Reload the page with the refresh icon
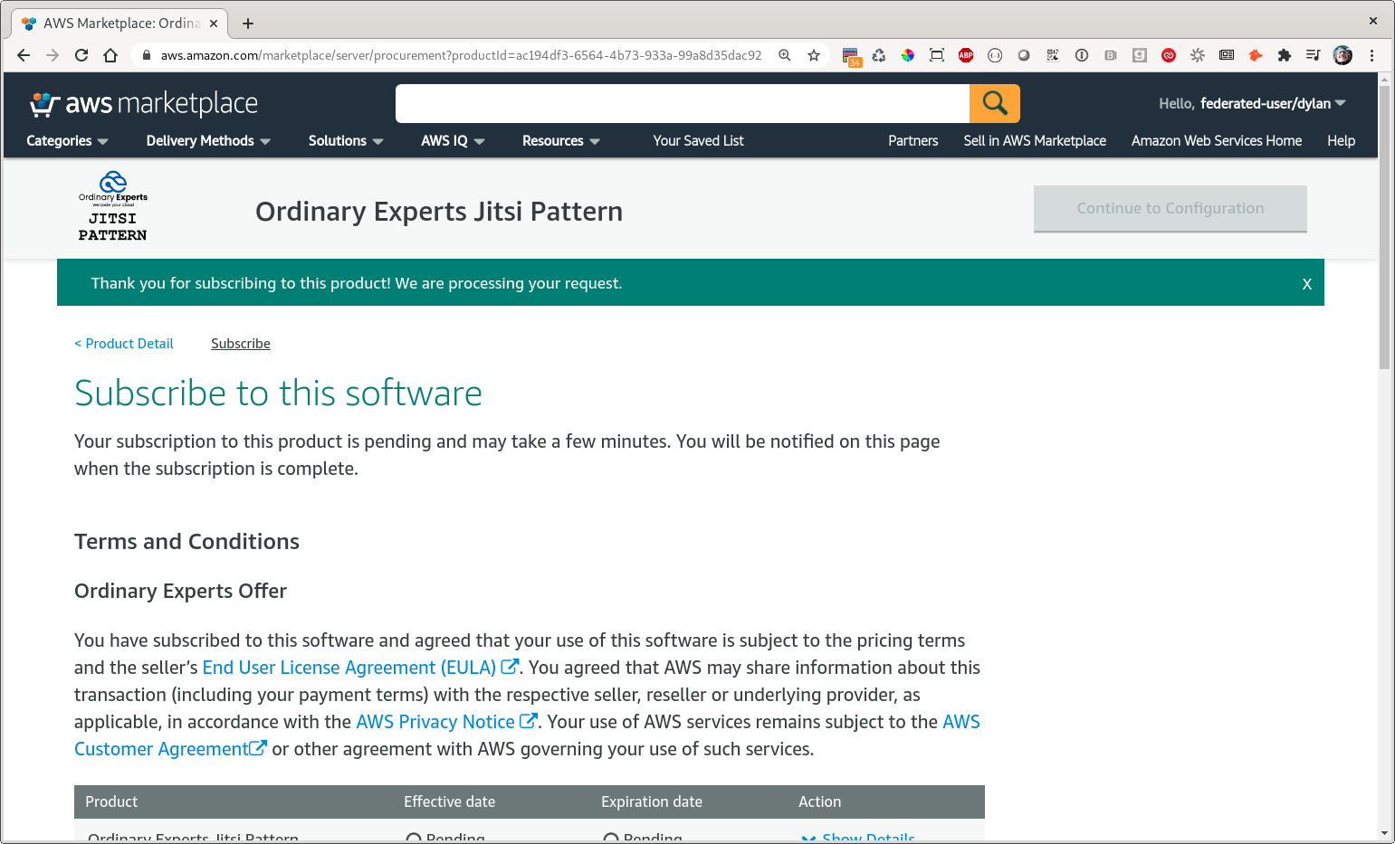Image resolution: width=1395 pixels, height=844 pixels. [81, 55]
